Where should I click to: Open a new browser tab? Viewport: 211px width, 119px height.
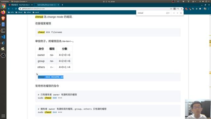pos(62,5)
